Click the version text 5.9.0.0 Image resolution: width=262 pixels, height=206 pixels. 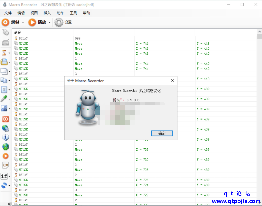tap(133, 100)
